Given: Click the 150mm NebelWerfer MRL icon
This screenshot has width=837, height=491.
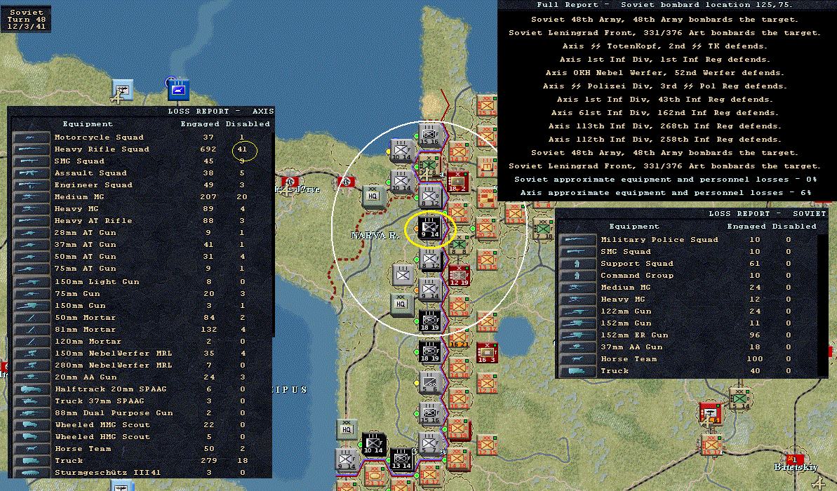Looking at the screenshot, I should pyautogui.click(x=31, y=354).
